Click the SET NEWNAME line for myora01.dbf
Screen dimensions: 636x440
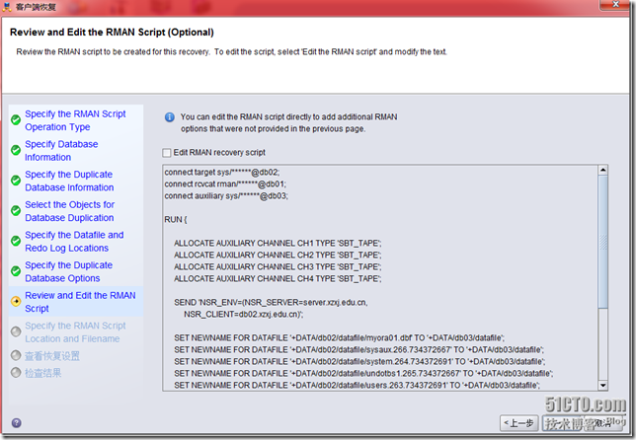point(340,338)
